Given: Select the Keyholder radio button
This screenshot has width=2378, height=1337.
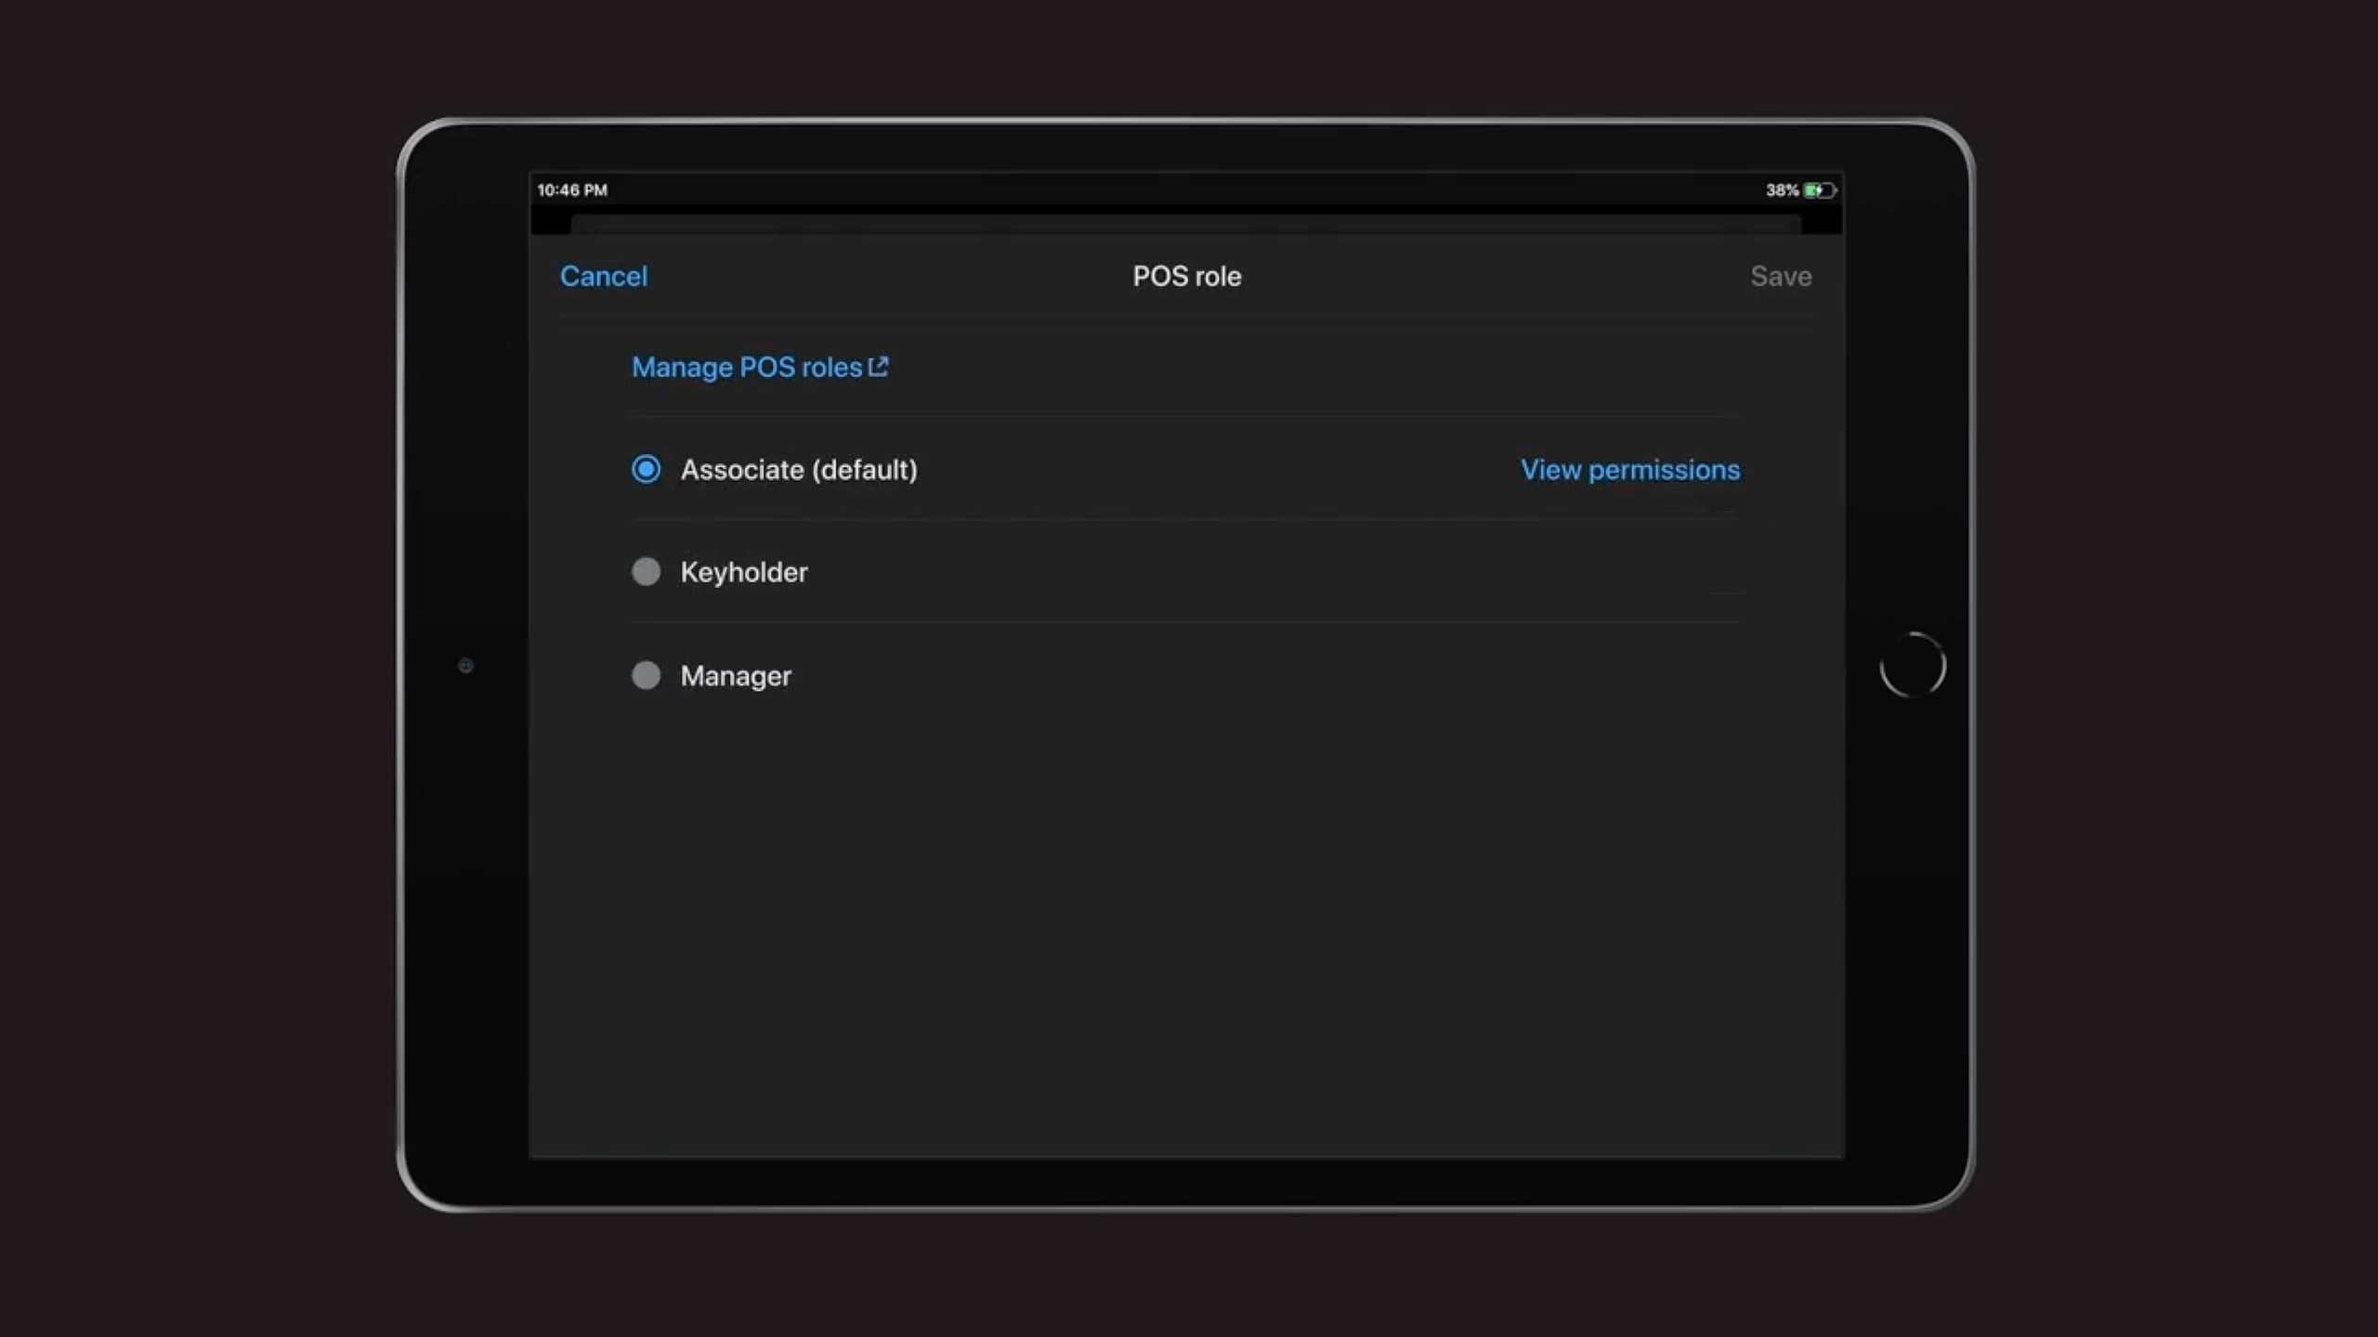Looking at the screenshot, I should [646, 572].
